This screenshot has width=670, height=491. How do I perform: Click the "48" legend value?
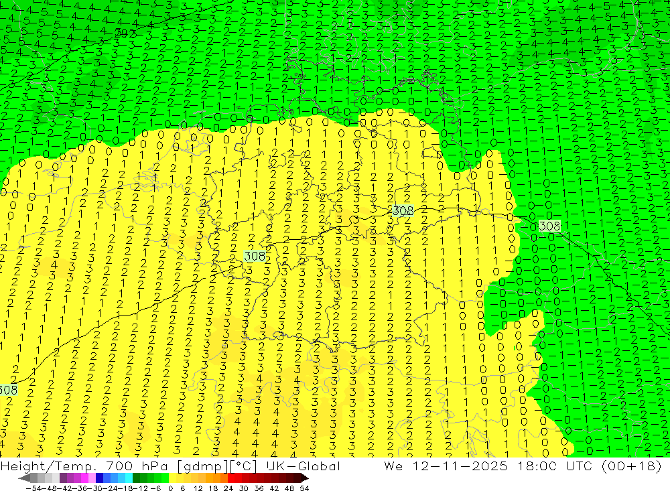click(289, 488)
